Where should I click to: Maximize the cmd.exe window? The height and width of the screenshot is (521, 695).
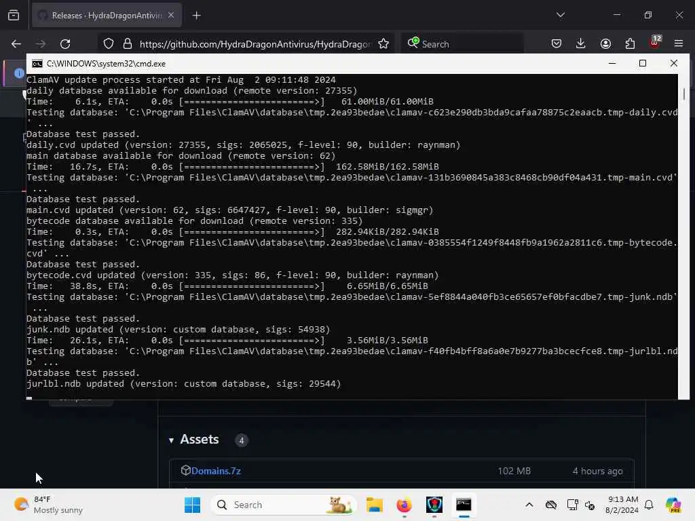643,63
